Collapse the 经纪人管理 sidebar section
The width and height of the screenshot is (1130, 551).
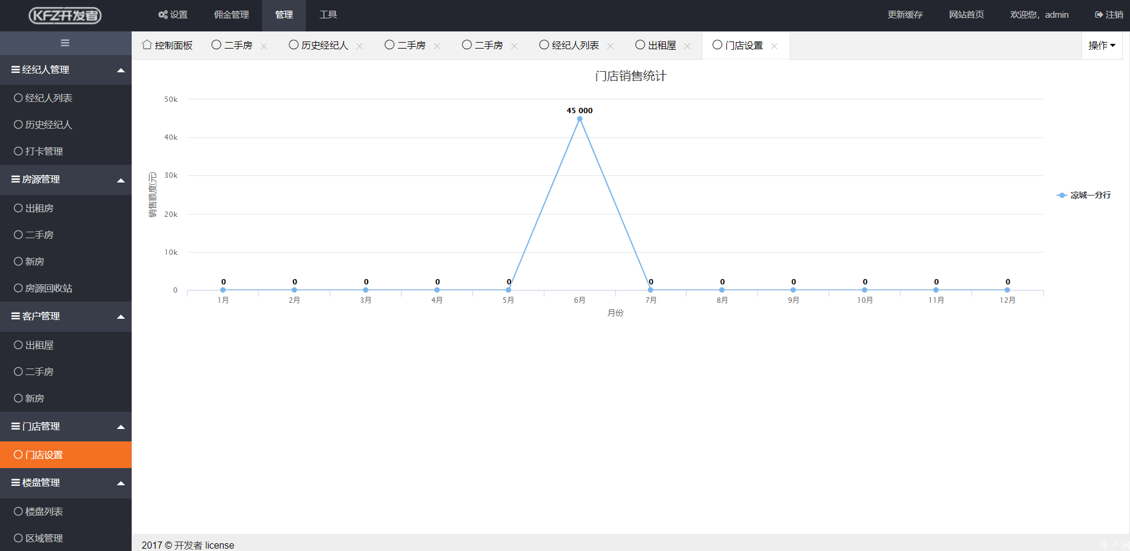pos(66,70)
